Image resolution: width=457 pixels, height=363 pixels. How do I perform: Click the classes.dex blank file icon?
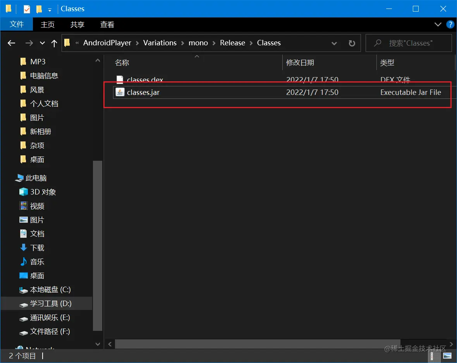(x=120, y=79)
